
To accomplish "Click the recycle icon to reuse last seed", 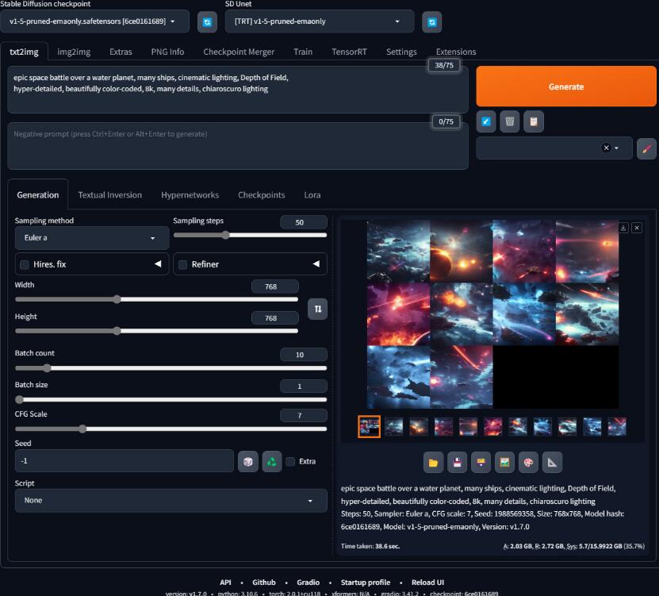I will click(271, 461).
